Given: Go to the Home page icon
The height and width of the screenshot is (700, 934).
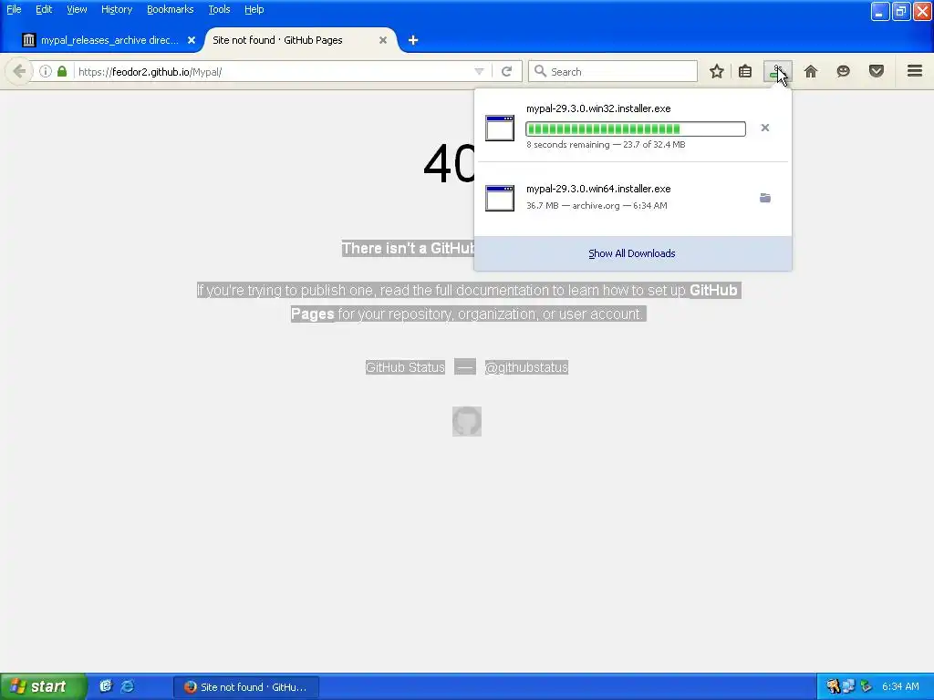Looking at the screenshot, I should (x=811, y=71).
